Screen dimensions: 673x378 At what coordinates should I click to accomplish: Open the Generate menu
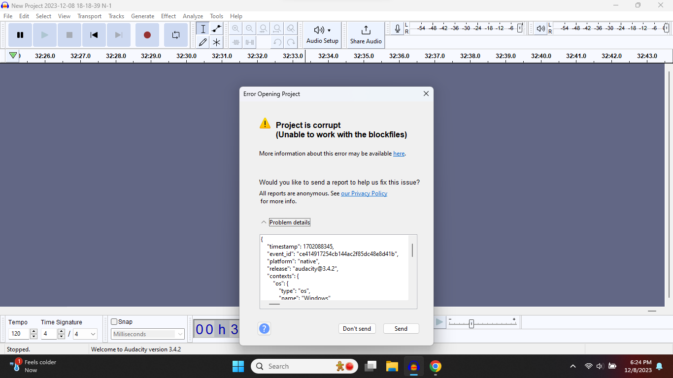tap(142, 16)
